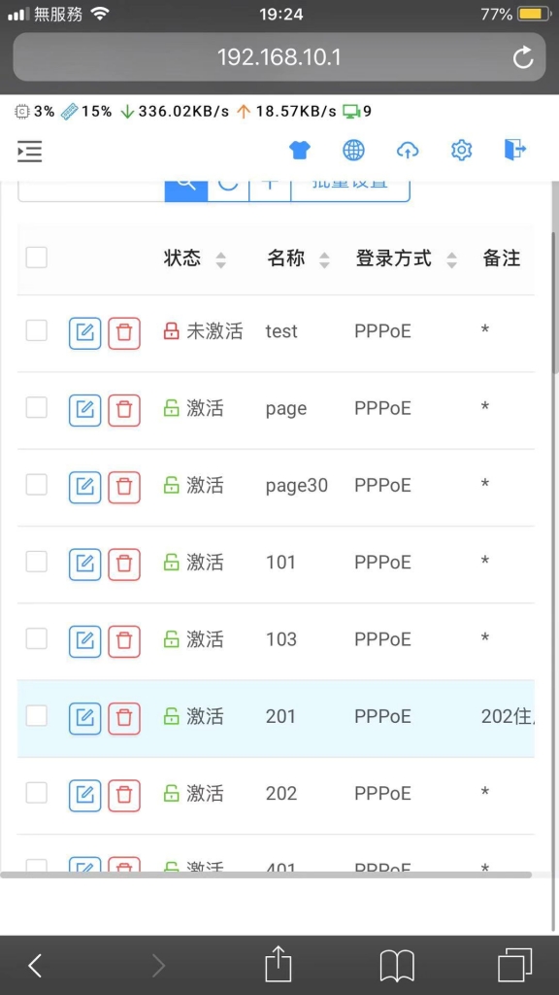This screenshot has height=995, width=559.
Task: Open Safari tabs overview icon
Action: [x=514, y=965]
